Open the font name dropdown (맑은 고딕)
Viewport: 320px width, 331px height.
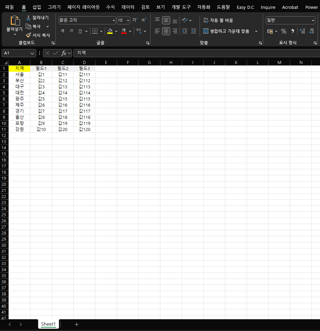click(x=113, y=20)
